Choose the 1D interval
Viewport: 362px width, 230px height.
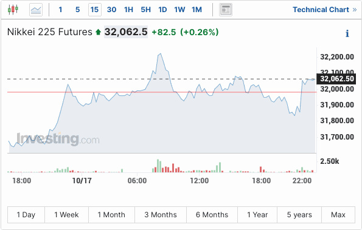[x=162, y=10]
